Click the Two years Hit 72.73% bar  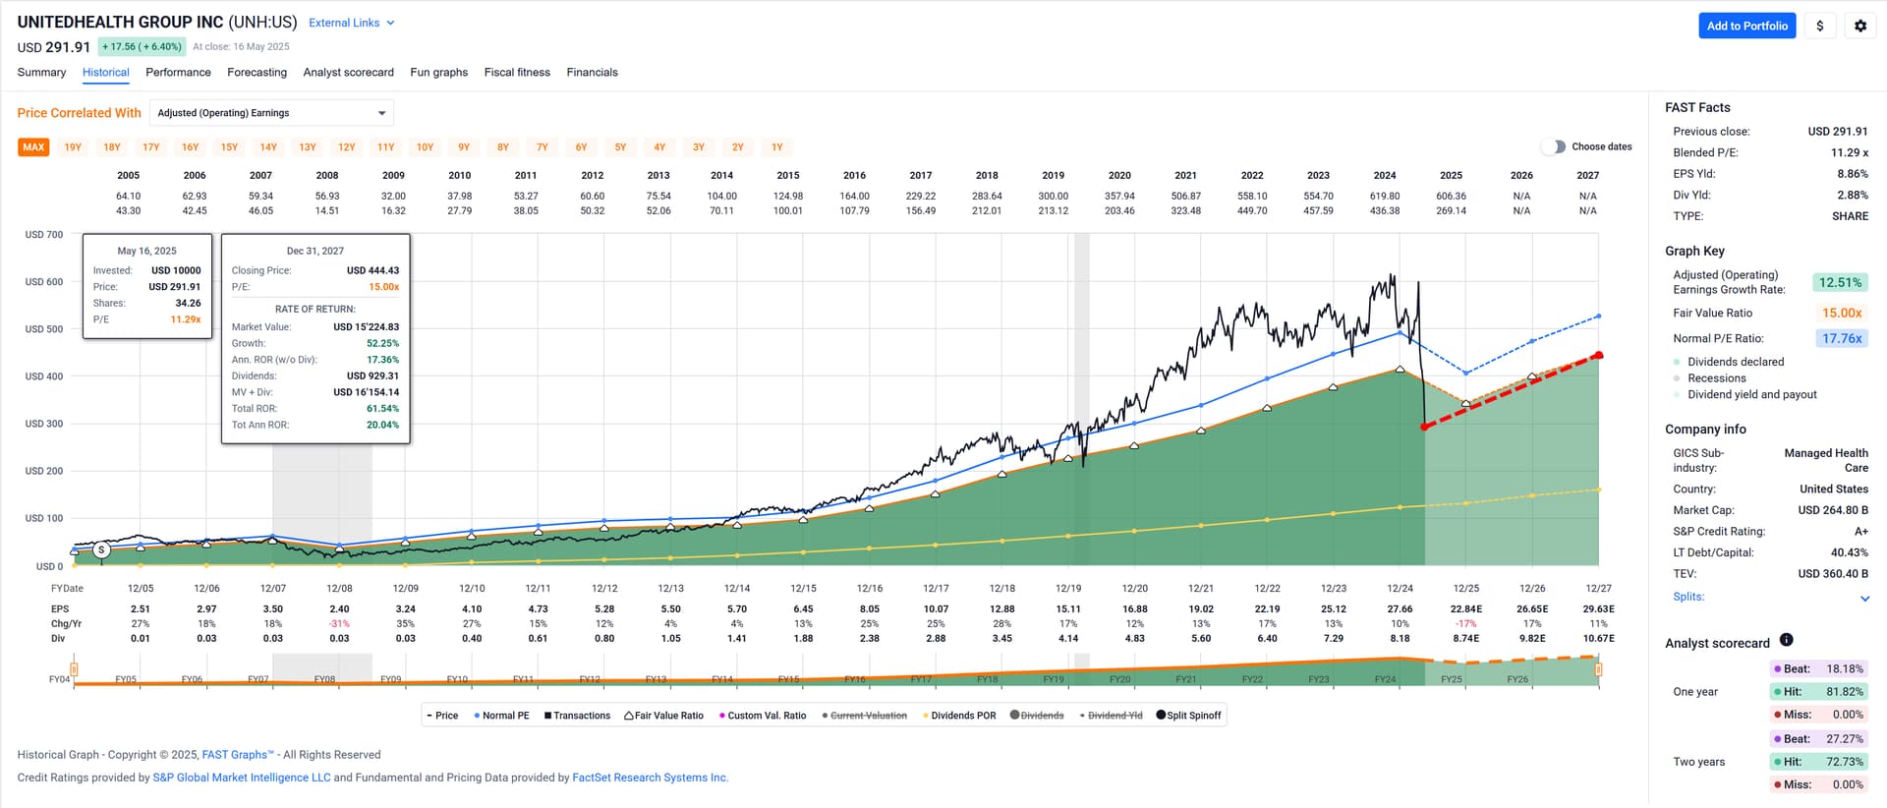[1817, 762]
